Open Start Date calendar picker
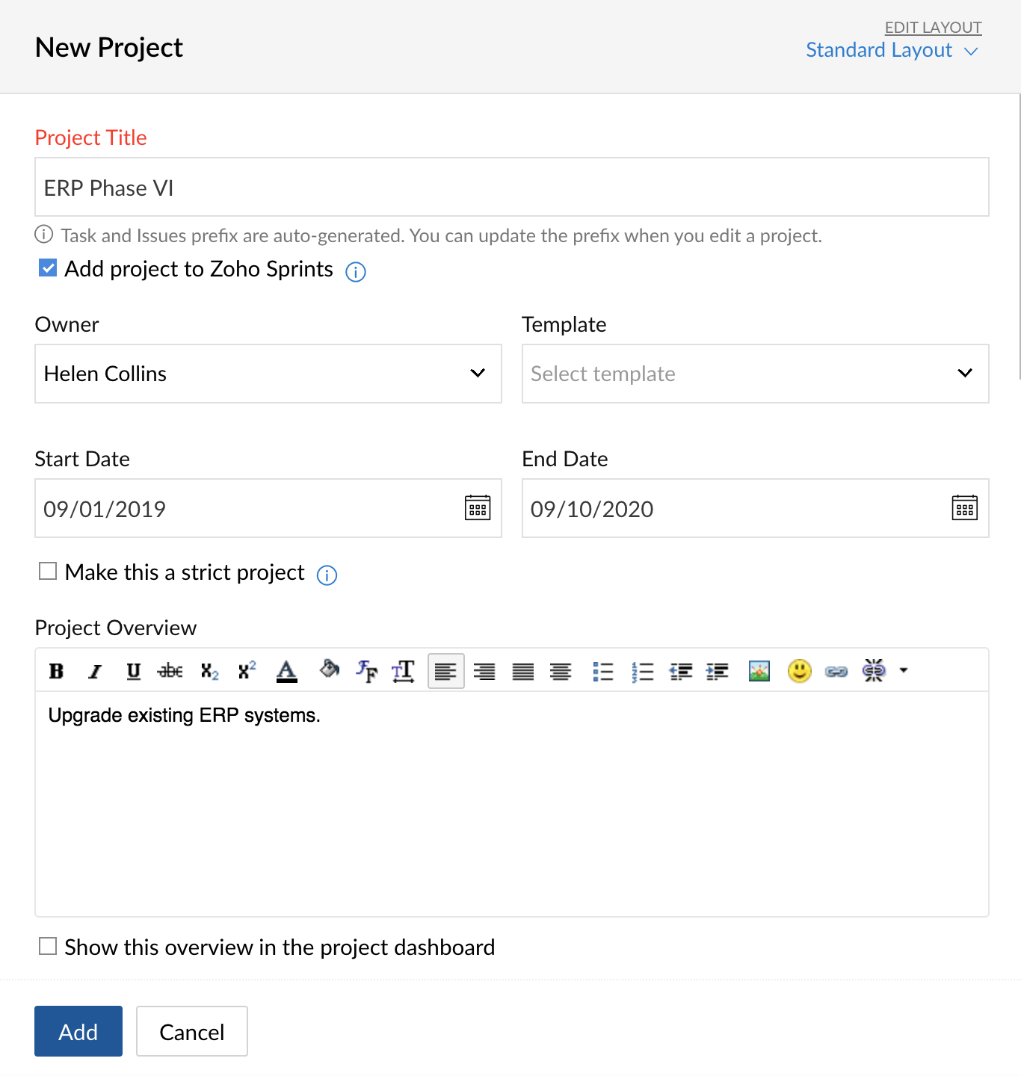The width and height of the screenshot is (1021, 1076). [x=478, y=507]
